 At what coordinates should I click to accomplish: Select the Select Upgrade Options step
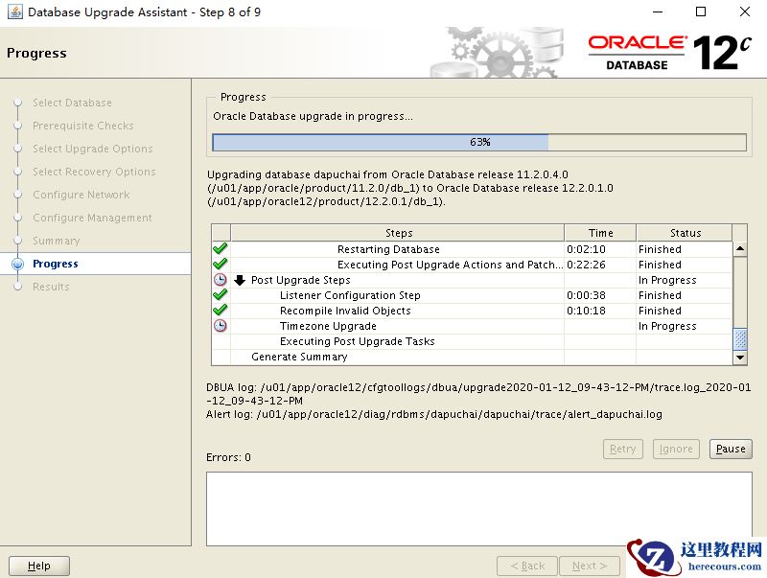92,149
